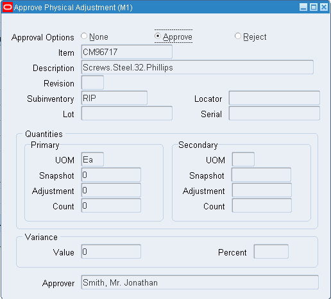Maximize the Approve Physical Adjustment window

click(314, 7)
